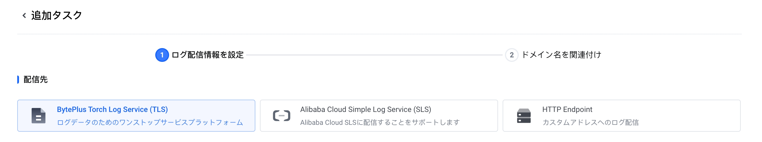
Task: Click the Alibaba Cloud Simple Log Service title
Action: pyautogui.click(x=366, y=109)
